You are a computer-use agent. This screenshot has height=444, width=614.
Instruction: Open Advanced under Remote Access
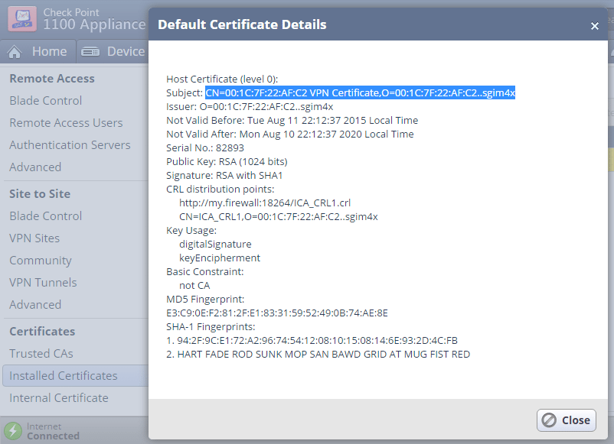click(x=35, y=167)
